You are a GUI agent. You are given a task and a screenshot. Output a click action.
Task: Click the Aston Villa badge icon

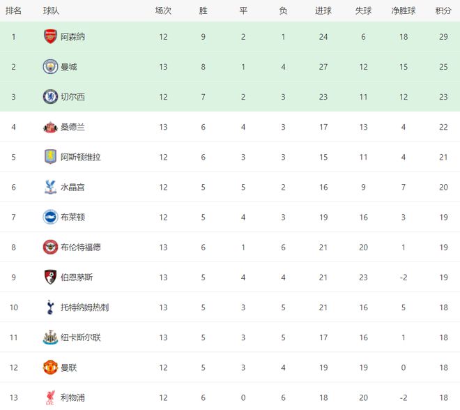[50, 157]
